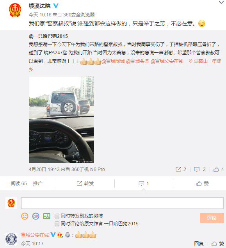The height and width of the screenshot is (248, 226).
Task: Select the 转发 repost tab
Action: click(x=85, y=184)
